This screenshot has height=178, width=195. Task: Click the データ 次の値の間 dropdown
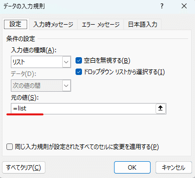[x=41, y=86]
